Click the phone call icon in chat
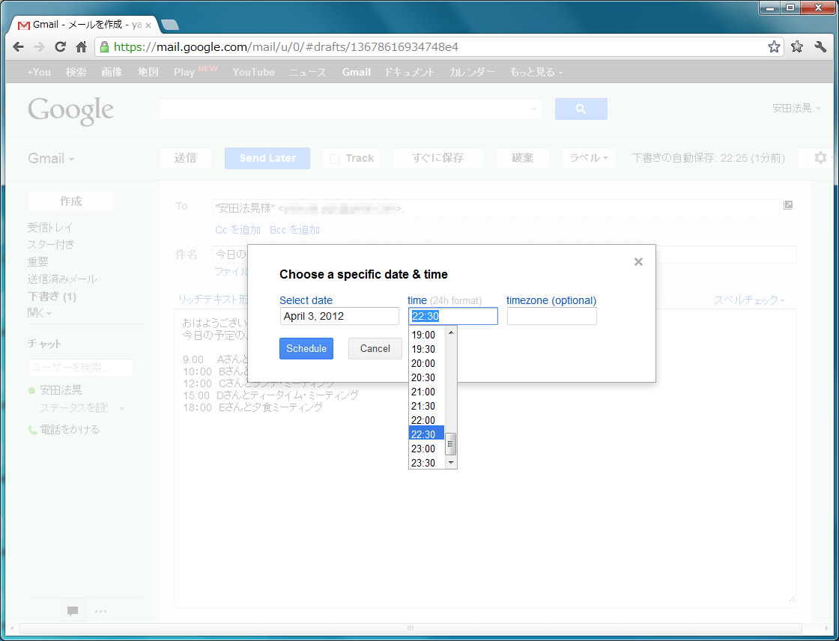The height and width of the screenshot is (641, 839). click(x=32, y=430)
